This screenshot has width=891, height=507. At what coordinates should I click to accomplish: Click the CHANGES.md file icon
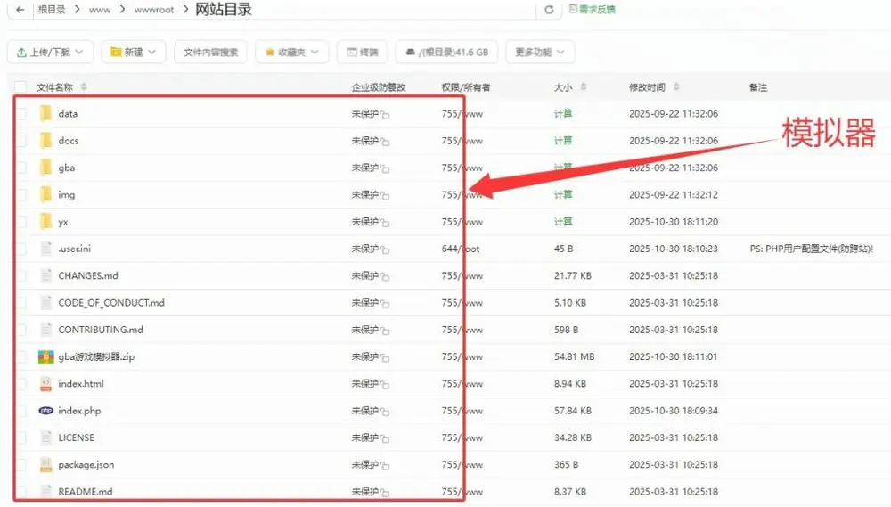pos(46,275)
